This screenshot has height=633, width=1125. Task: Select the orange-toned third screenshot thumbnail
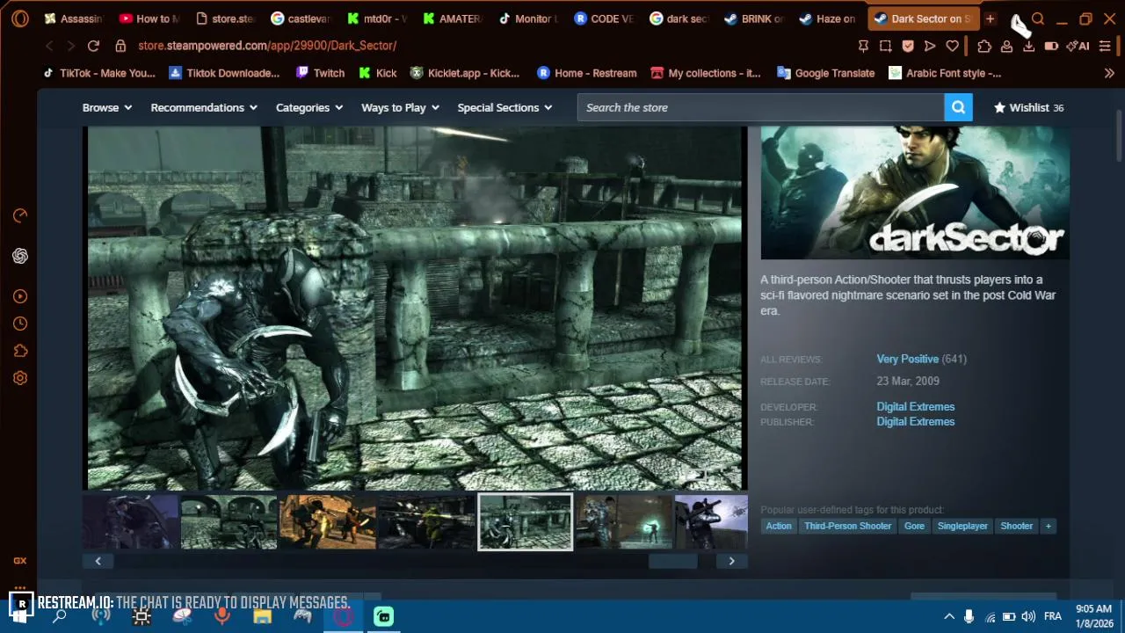click(x=328, y=522)
